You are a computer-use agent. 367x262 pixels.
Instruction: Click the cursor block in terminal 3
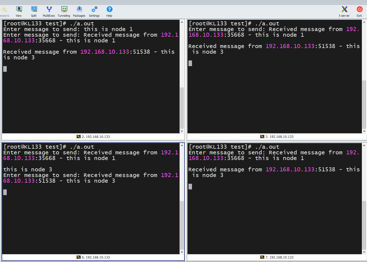pyautogui.click(x=190, y=63)
